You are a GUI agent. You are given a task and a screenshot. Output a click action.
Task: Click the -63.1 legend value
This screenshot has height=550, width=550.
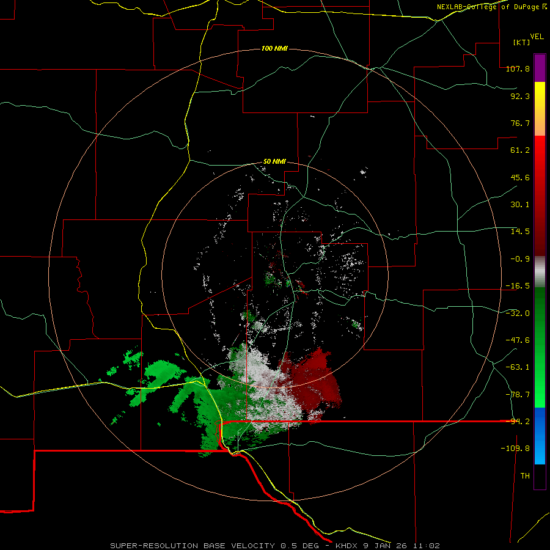(518, 367)
